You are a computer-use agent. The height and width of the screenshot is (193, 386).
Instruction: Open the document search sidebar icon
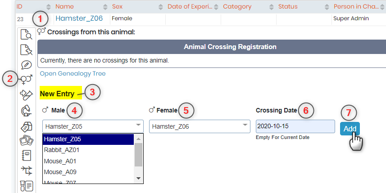(x=26, y=35)
